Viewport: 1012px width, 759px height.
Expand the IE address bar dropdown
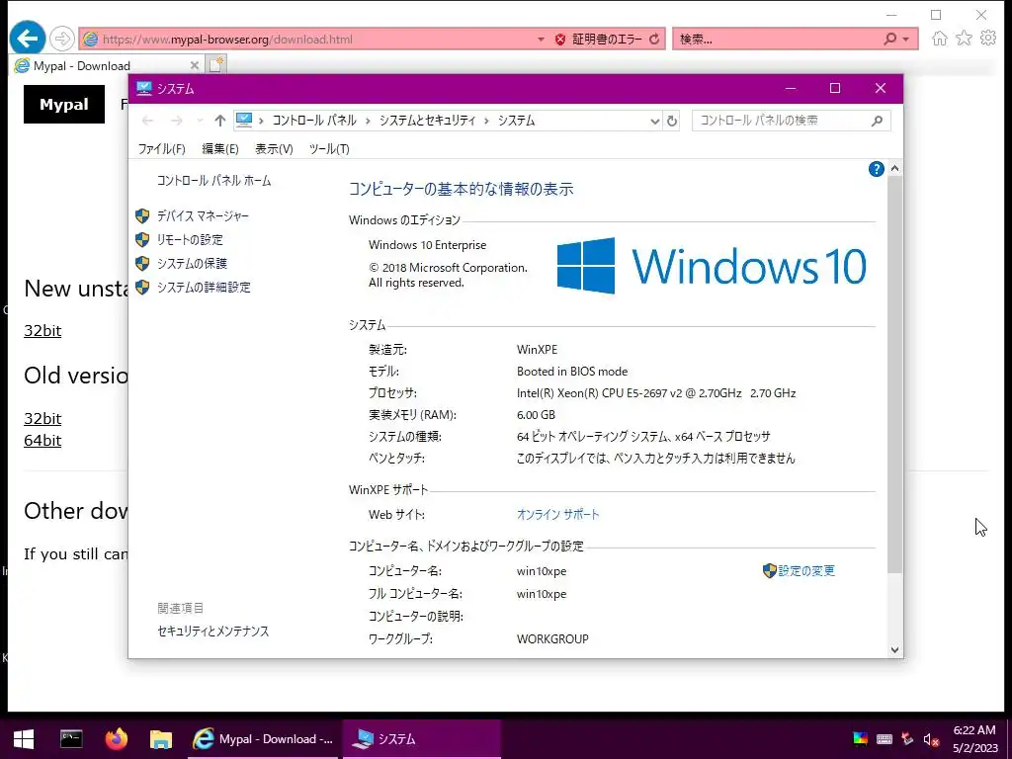point(541,40)
